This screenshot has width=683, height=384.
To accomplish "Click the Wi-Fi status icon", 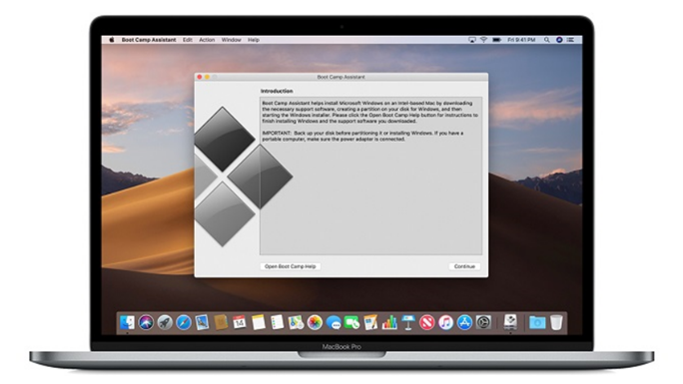I will pos(483,40).
